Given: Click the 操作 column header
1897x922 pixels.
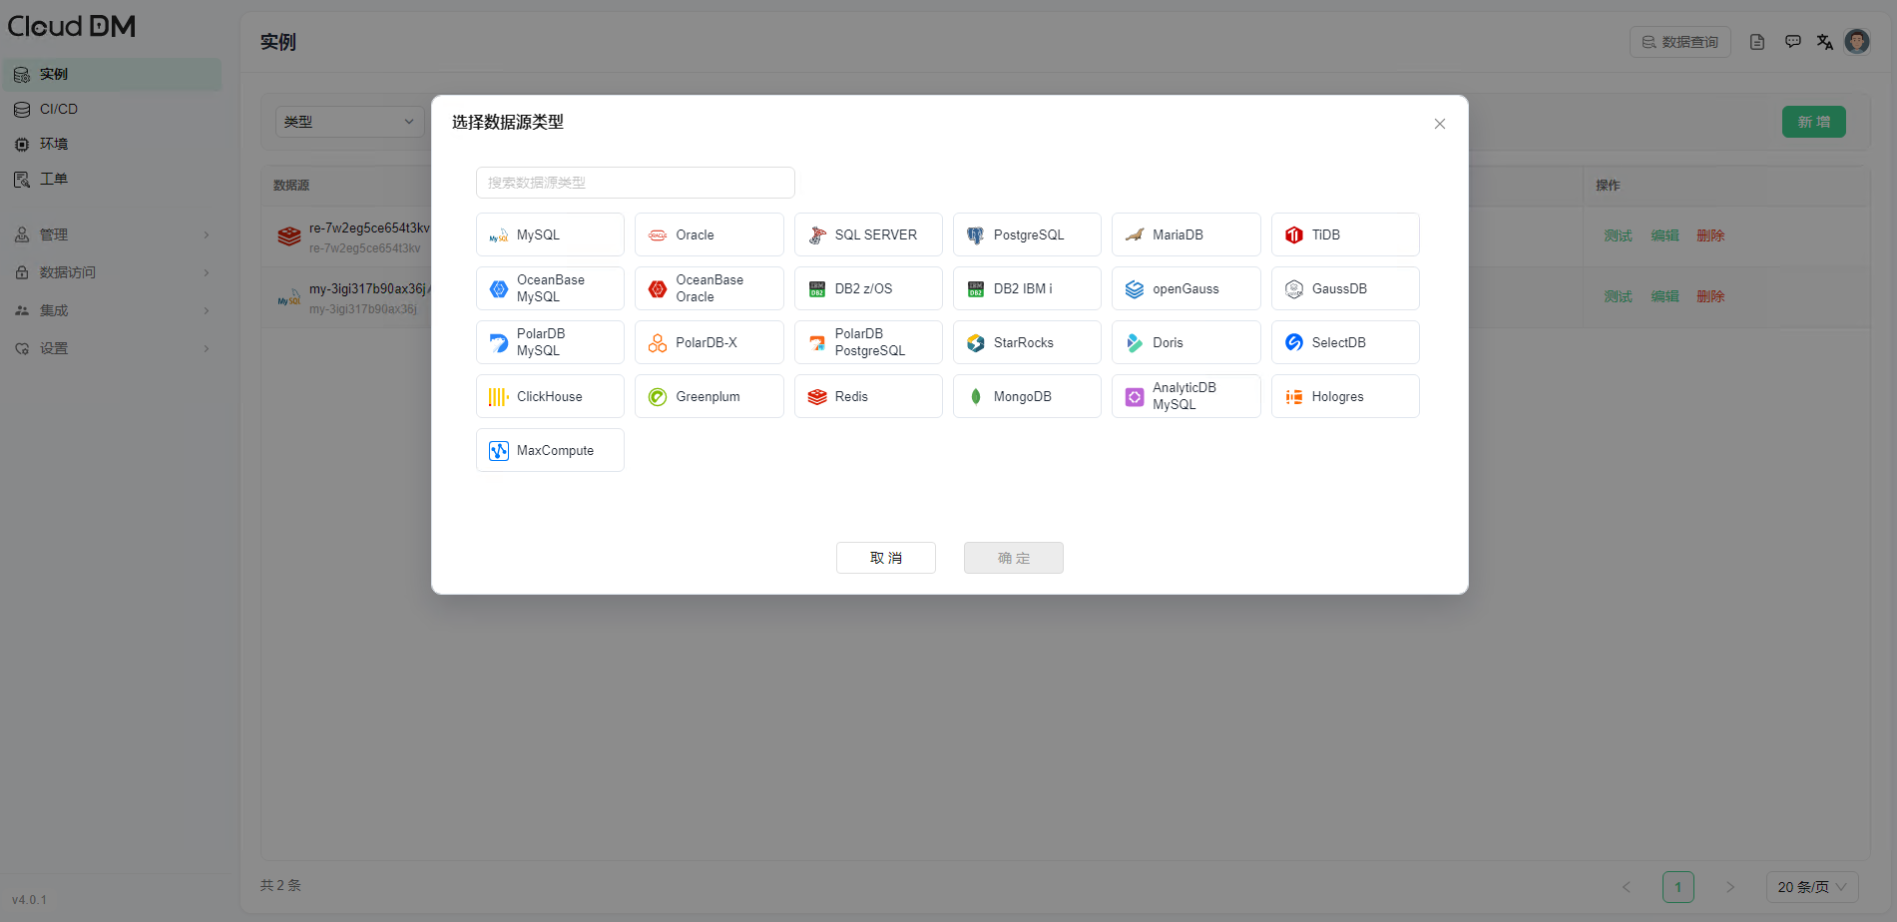Looking at the screenshot, I should tap(1608, 186).
